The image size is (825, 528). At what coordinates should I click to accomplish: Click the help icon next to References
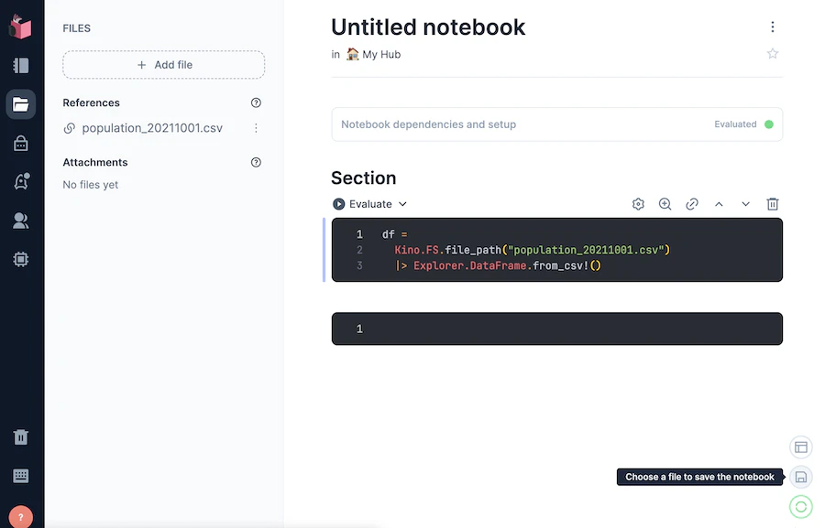(257, 103)
